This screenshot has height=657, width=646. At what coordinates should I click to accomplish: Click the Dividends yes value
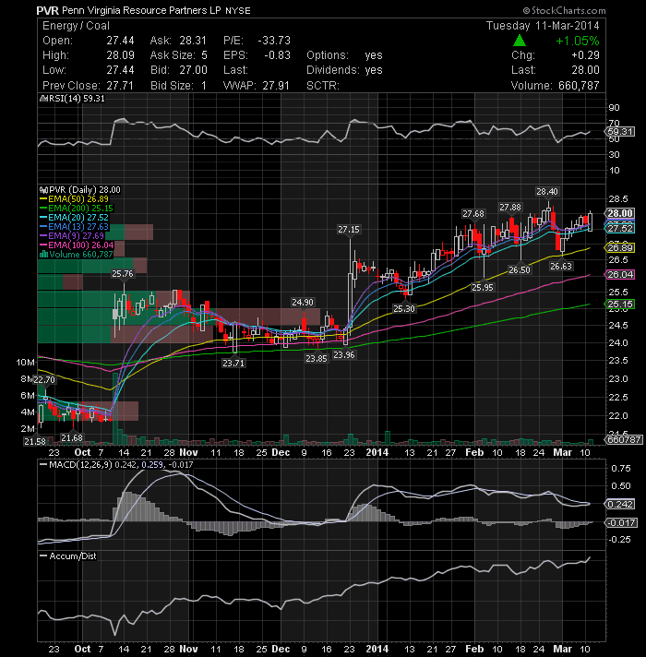tap(374, 70)
